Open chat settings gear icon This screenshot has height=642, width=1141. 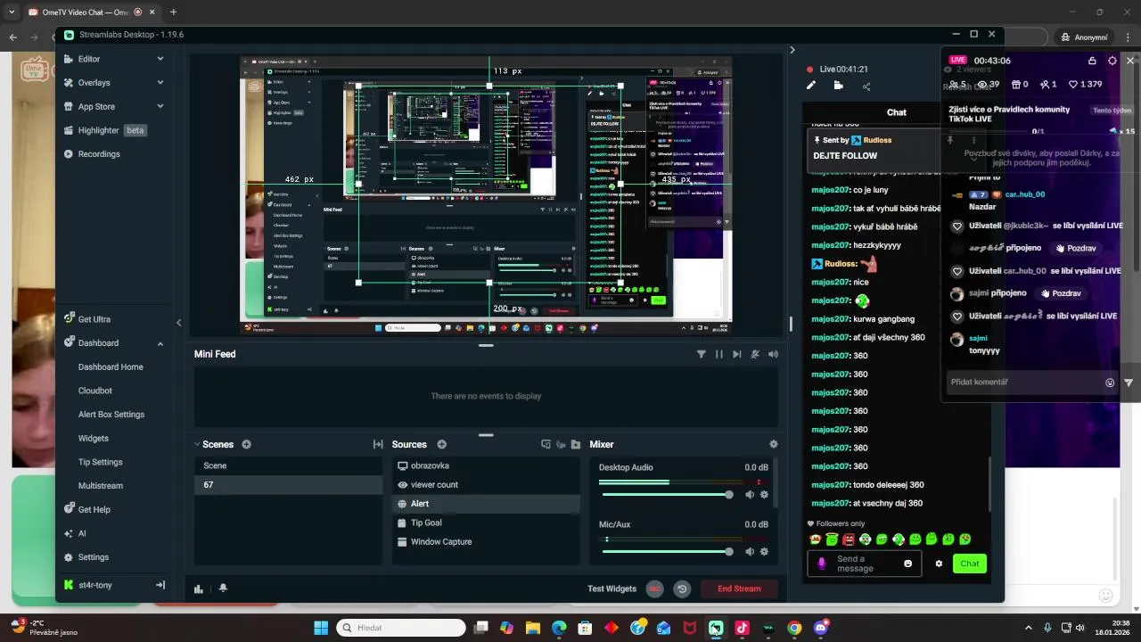tap(939, 564)
